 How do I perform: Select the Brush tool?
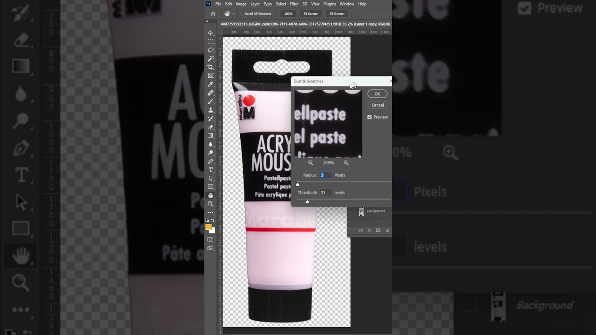pos(210,101)
